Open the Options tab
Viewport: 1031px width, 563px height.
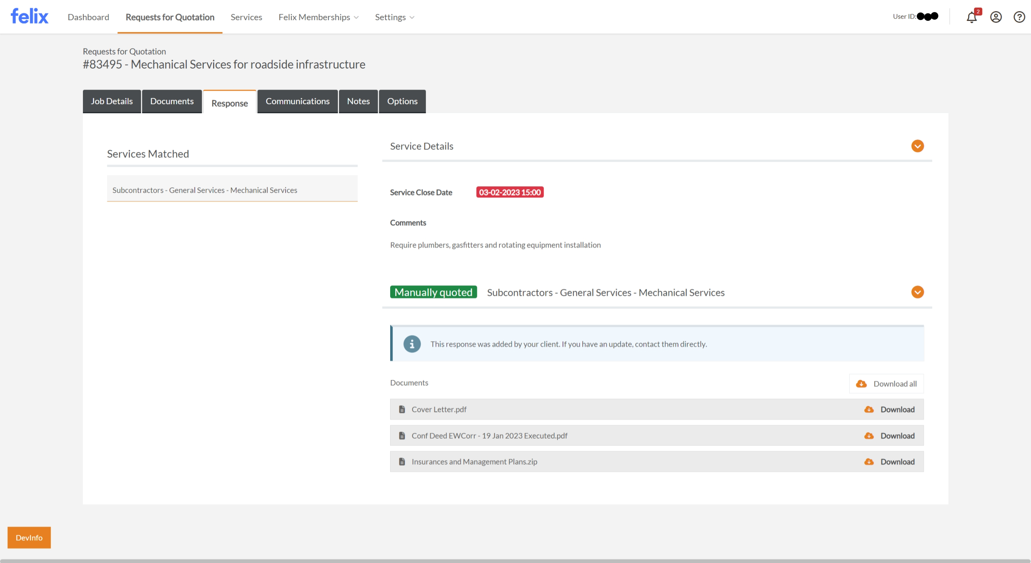(x=402, y=101)
